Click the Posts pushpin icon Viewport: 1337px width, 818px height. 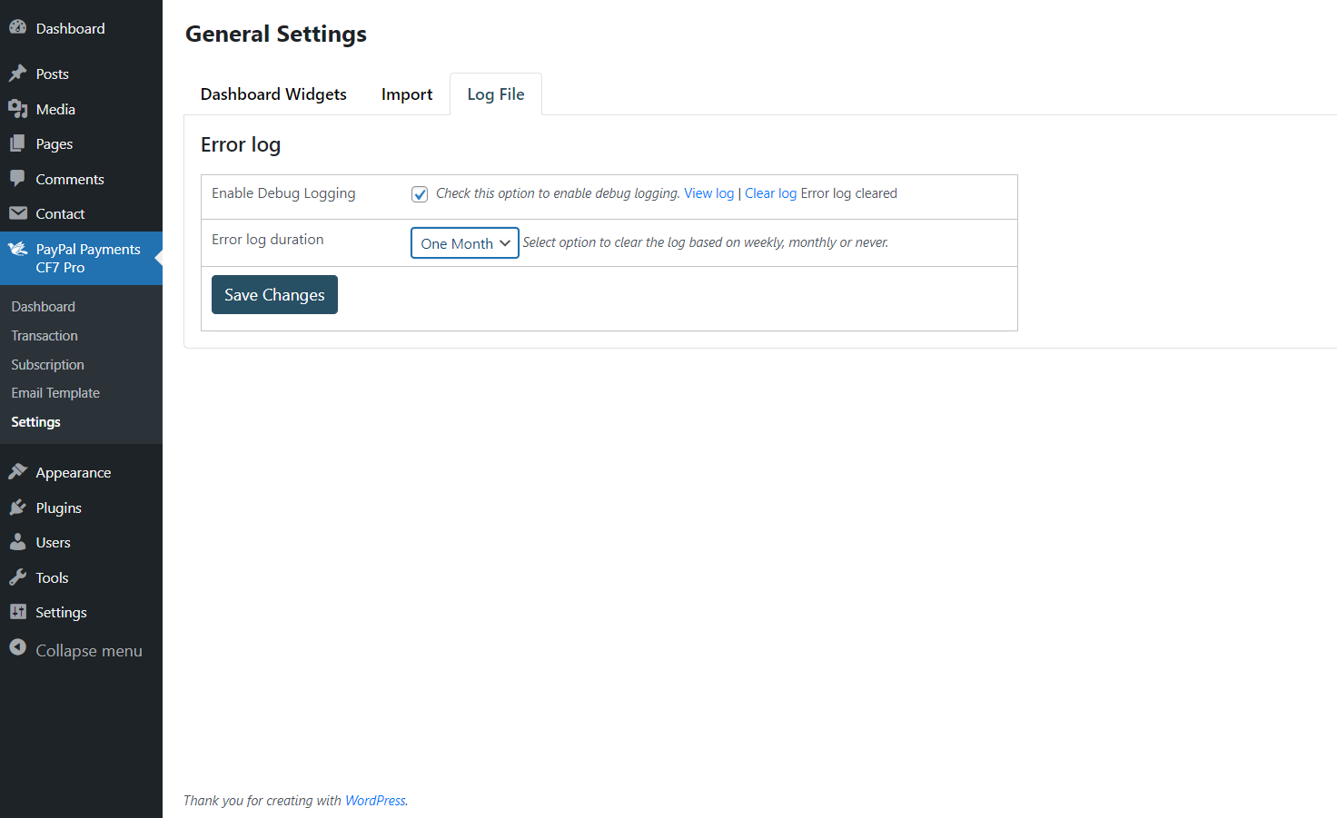point(17,74)
